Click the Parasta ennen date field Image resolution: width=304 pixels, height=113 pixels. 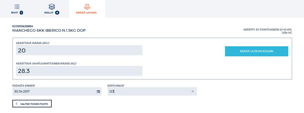[57, 91]
